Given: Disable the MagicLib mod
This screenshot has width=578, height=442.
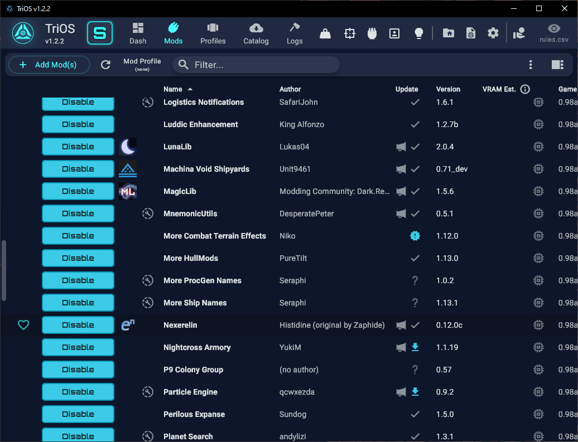Looking at the screenshot, I should pos(78,191).
